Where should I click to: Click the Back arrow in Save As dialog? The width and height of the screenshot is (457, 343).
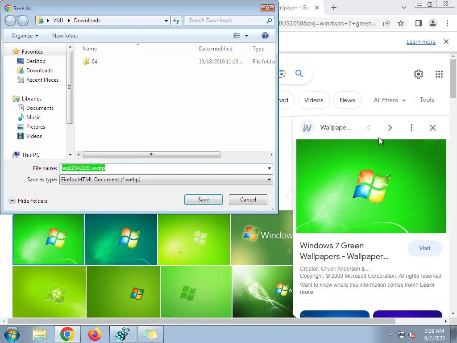click(10, 21)
